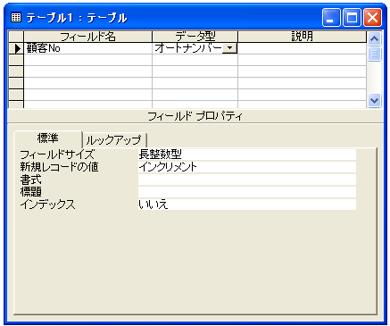Viewport: 390px width, 326px height.
Task: Click the empty 書式 property field
Action: tap(247, 180)
